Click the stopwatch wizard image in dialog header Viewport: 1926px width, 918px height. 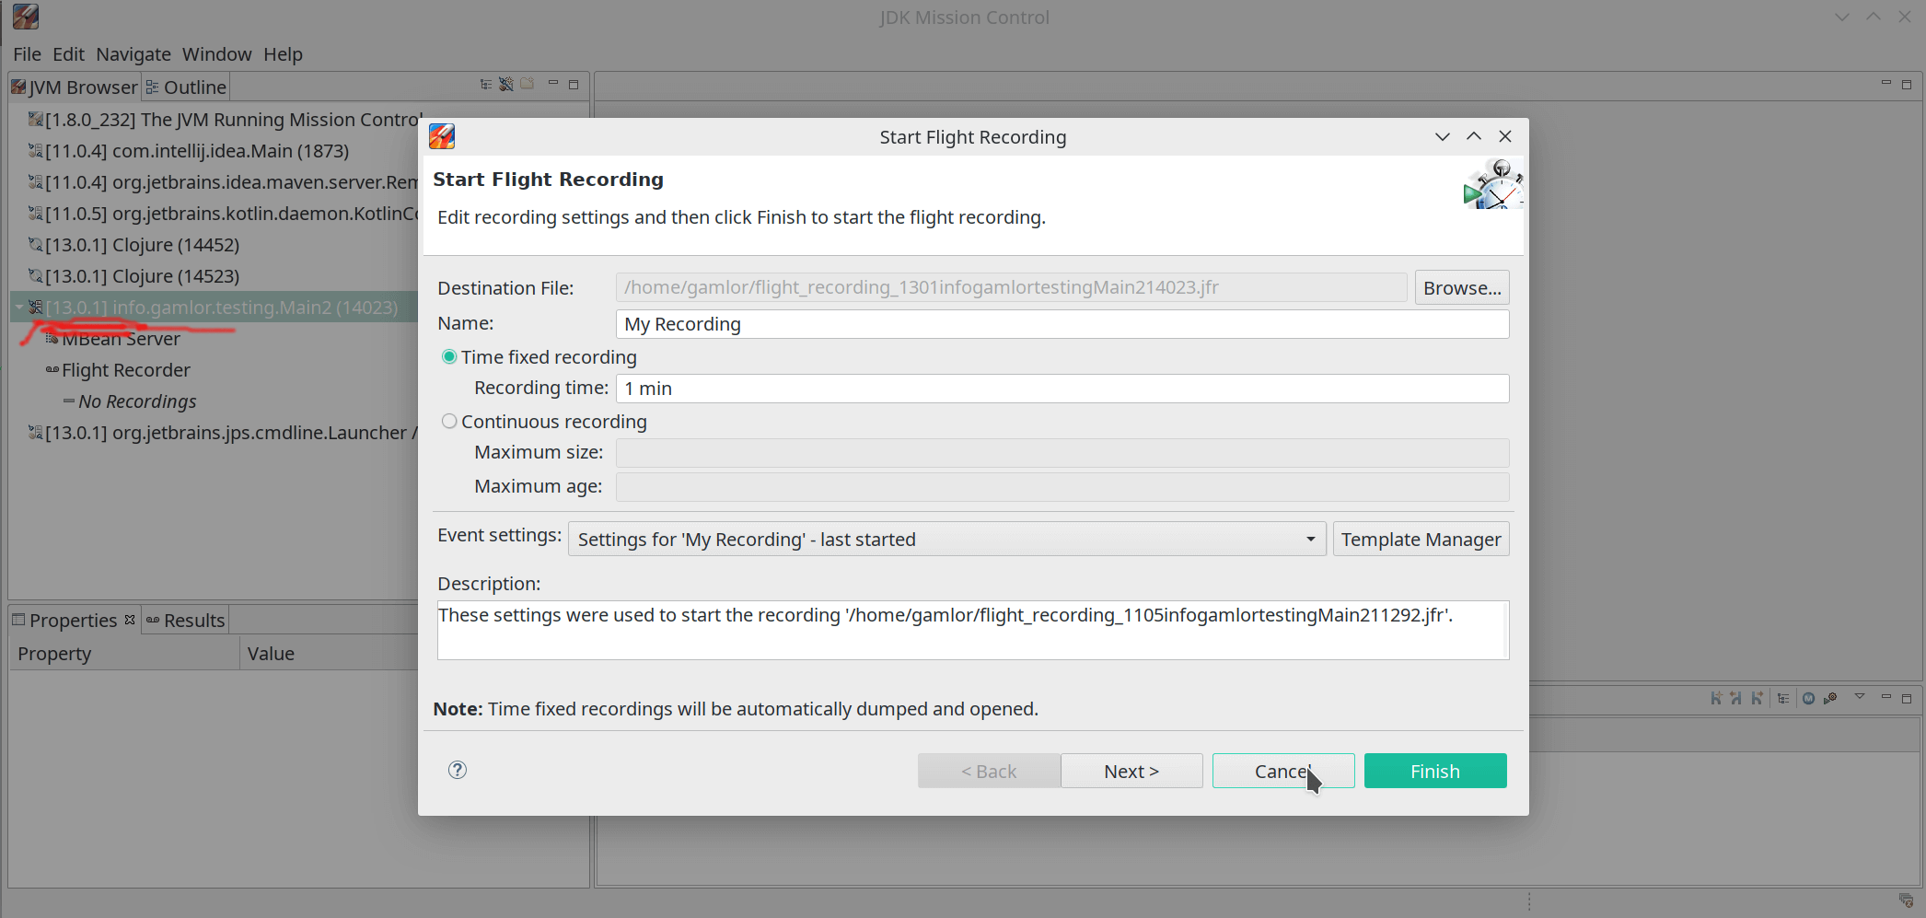tap(1492, 184)
